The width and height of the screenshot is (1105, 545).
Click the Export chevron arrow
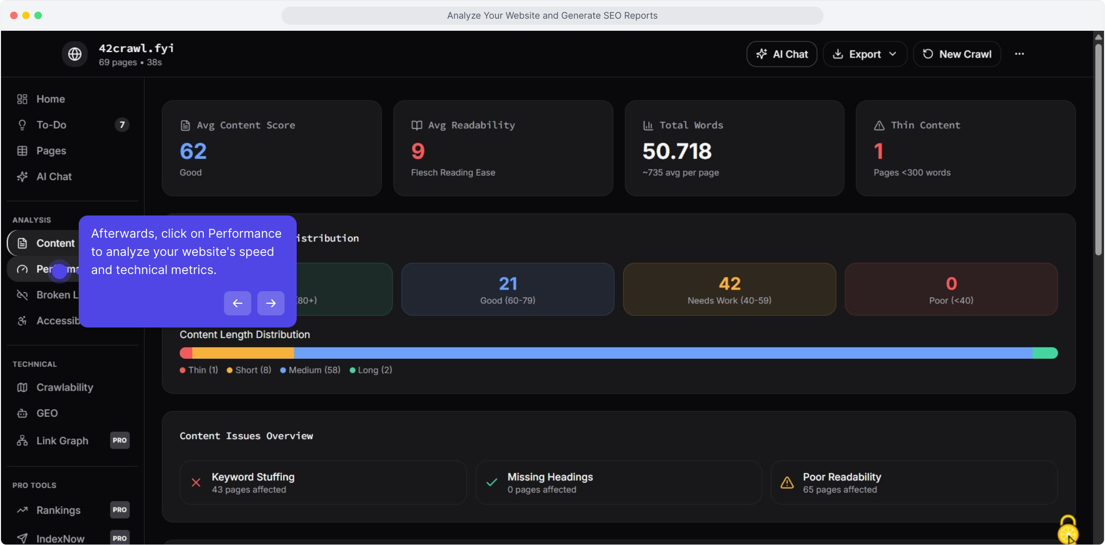click(893, 54)
